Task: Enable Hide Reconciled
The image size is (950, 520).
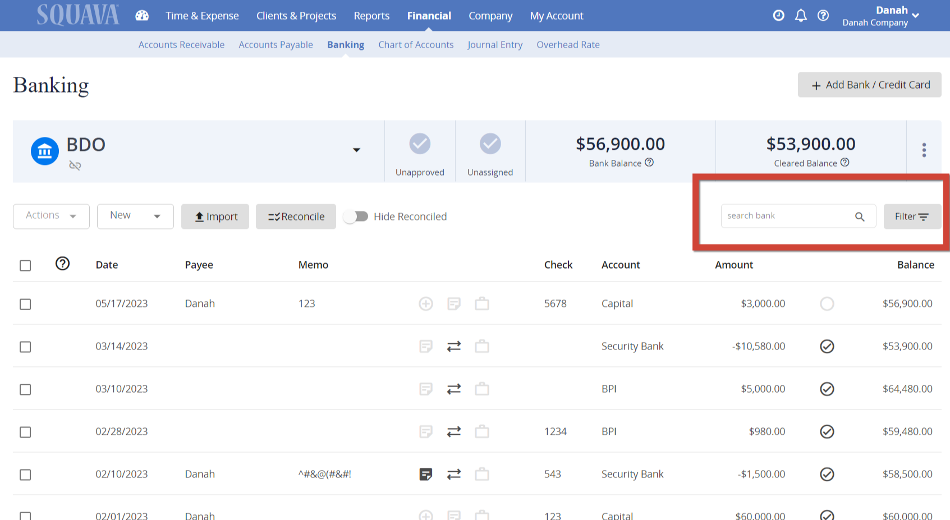Action: coord(356,216)
